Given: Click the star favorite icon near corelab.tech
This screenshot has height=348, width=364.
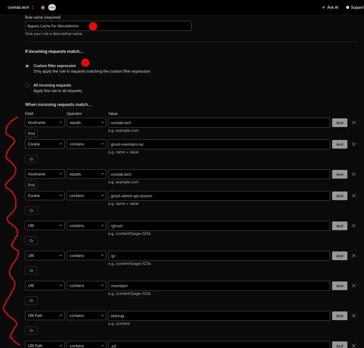Looking at the screenshot, I should click(43, 7).
